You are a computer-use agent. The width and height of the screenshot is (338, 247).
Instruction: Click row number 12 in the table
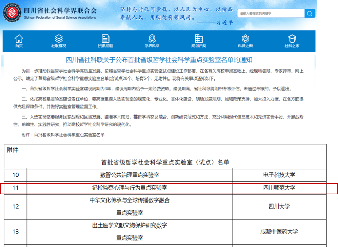pyautogui.click(x=15, y=207)
